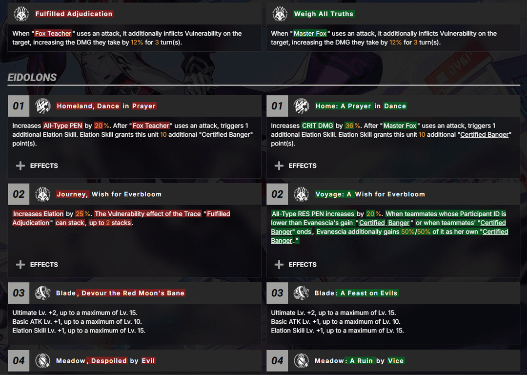The height and width of the screenshot is (375, 527).
Task: Click Blade, Devour the Red Moon's Bane icon
Action: [42, 293]
